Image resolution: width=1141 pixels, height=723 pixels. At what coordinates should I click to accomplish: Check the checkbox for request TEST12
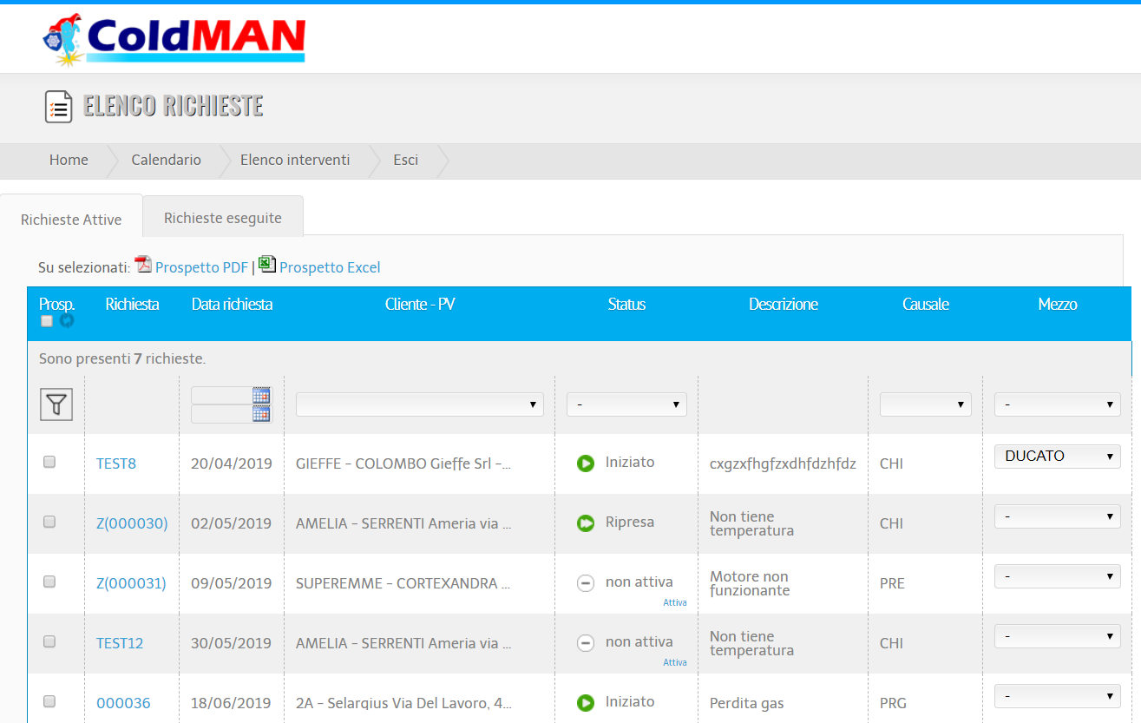[49, 641]
